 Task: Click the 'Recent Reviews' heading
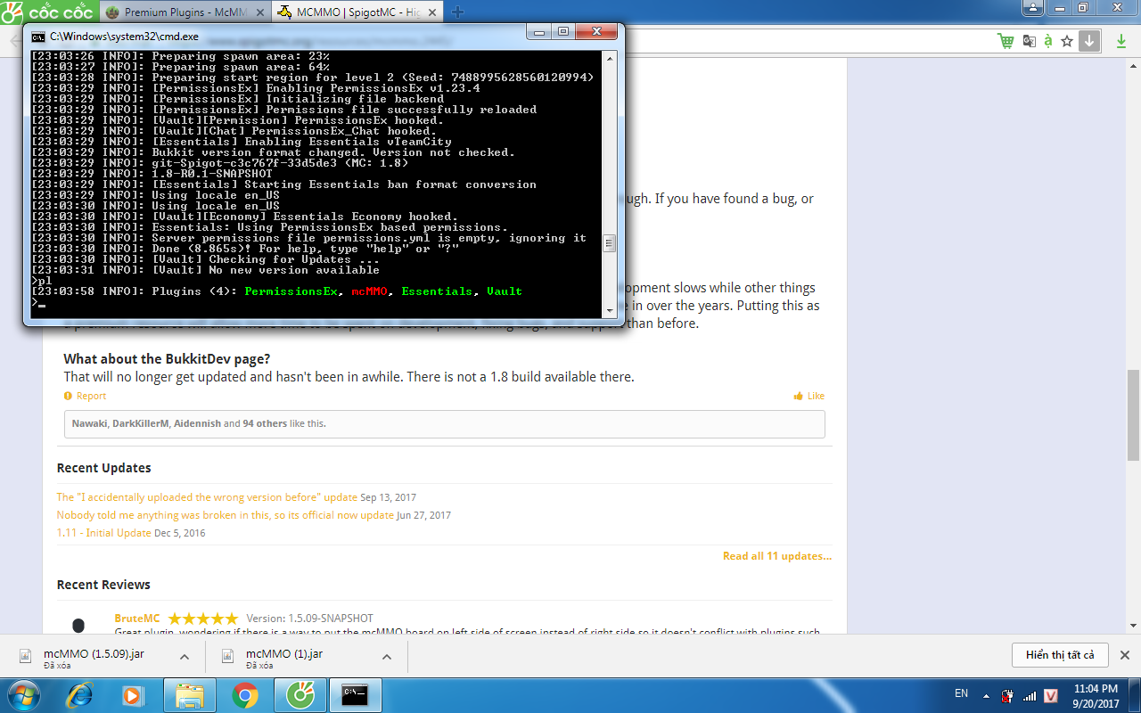(x=103, y=585)
